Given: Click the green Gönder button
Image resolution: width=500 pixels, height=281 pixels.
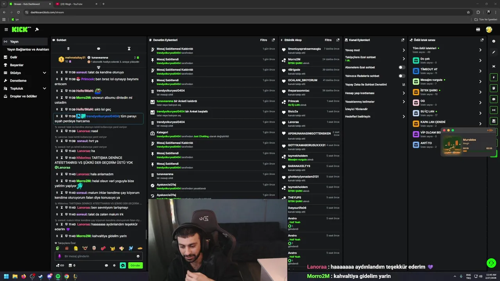Looking at the screenshot, I should [x=135, y=265].
